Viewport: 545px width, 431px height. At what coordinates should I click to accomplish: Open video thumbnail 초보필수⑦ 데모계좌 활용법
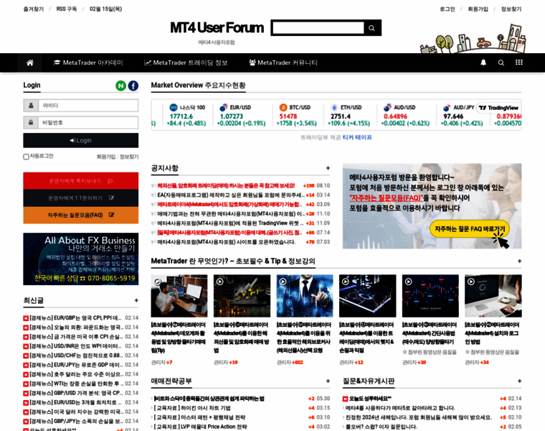pyautogui.click(x=179, y=296)
